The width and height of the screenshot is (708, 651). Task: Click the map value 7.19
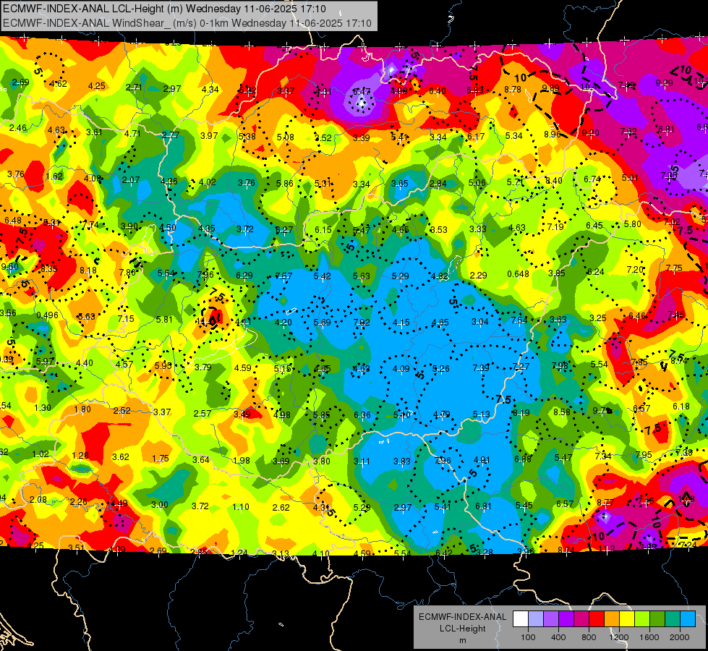pos(555,227)
